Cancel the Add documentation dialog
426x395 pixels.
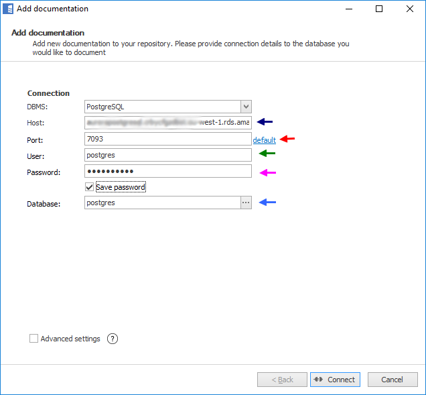click(392, 380)
